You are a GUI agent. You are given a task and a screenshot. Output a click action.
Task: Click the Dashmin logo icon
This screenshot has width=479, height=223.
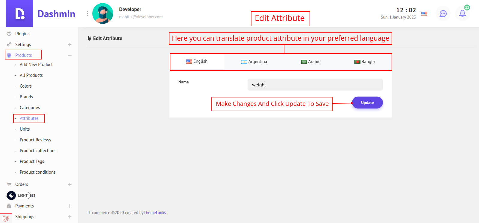(x=19, y=14)
